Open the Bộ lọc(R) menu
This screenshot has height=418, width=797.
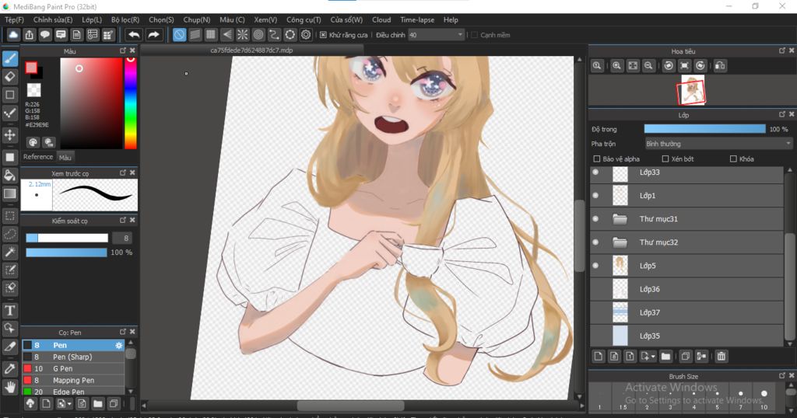125,19
